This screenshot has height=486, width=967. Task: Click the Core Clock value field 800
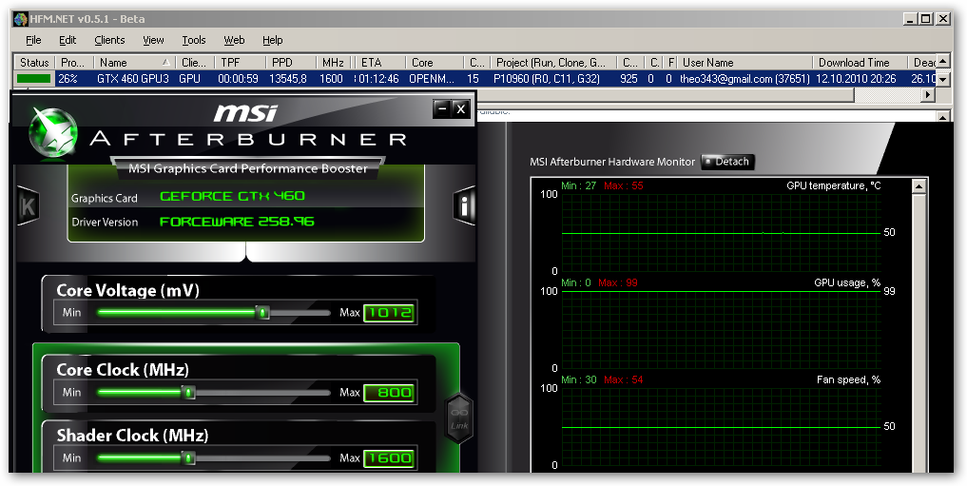pyautogui.click(x=389, y=392)
